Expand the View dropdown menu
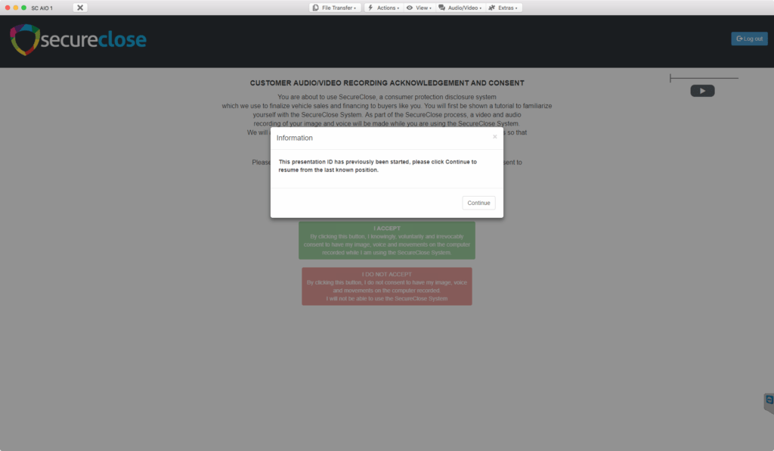Screen dimensions: 774x451 pyautogui.click(x=419, y=8)
